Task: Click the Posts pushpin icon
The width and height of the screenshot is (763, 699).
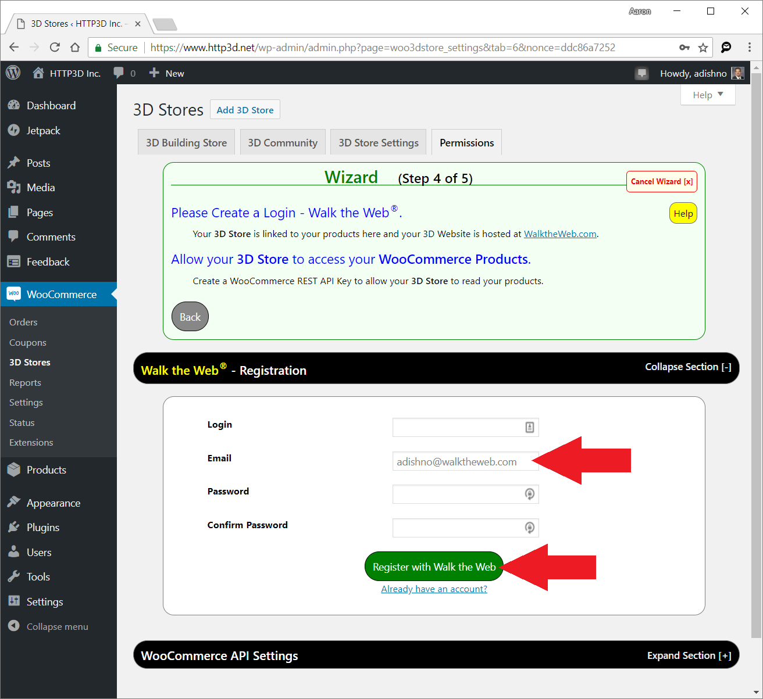Action: (14, 163)
